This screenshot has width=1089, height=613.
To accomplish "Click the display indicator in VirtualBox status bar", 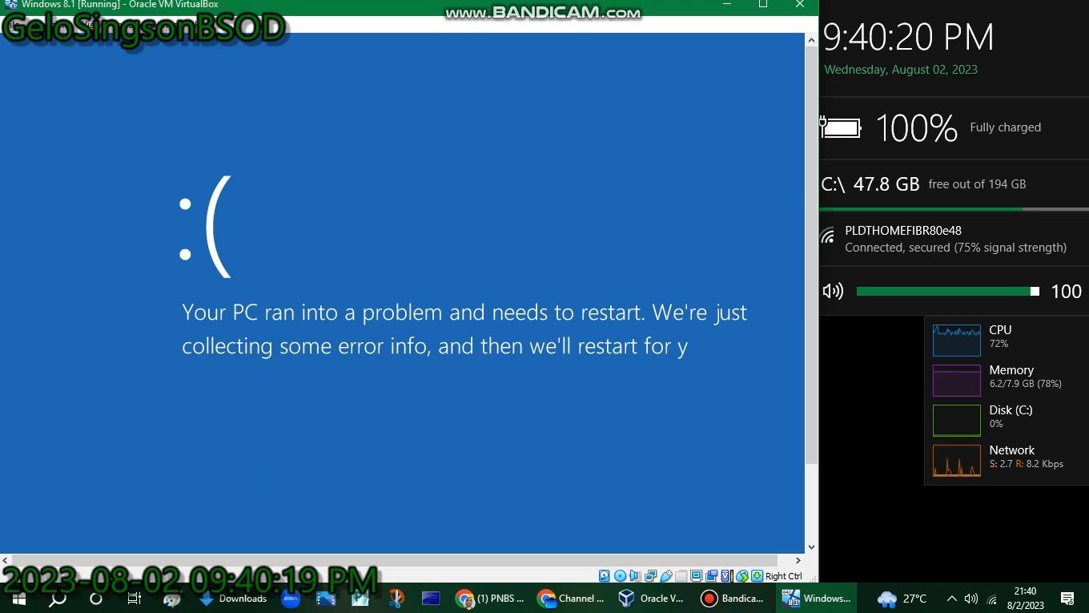I will coord(696,576).
